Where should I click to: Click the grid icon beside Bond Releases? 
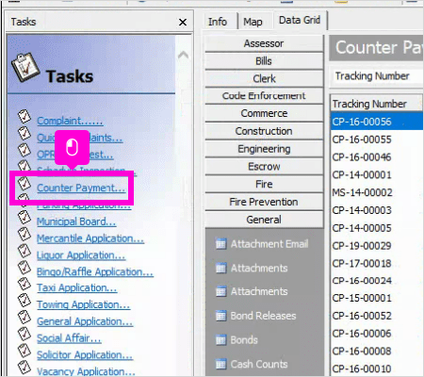pyautogui.click(x=220, y=316)
